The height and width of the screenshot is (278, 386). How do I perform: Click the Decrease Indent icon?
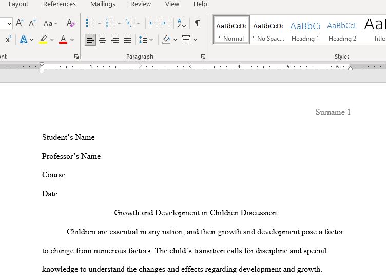pos(153,23)
